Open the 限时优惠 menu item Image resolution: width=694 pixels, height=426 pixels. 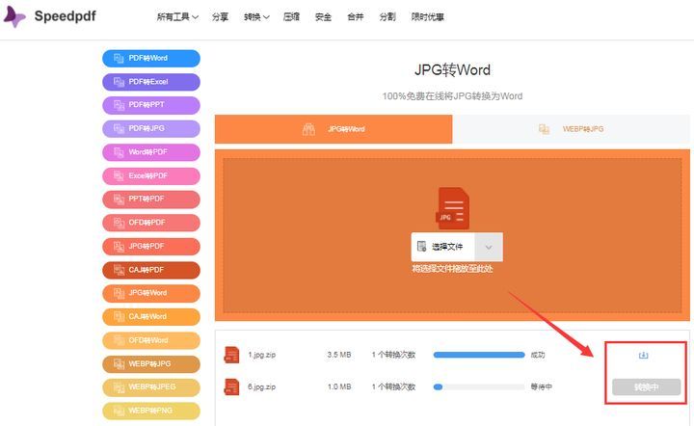click(428, 16)
